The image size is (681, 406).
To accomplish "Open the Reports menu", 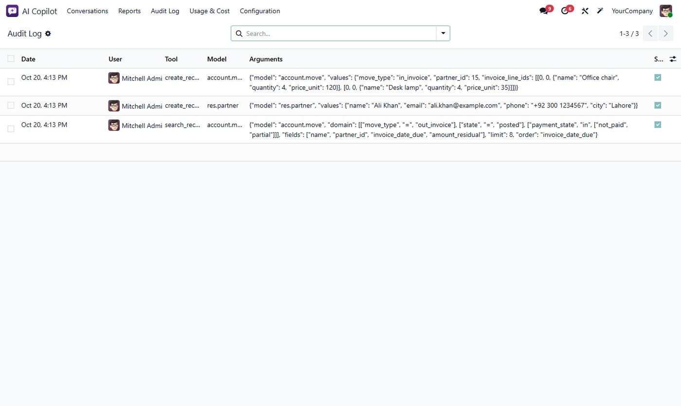I will (x=129, y=11).
